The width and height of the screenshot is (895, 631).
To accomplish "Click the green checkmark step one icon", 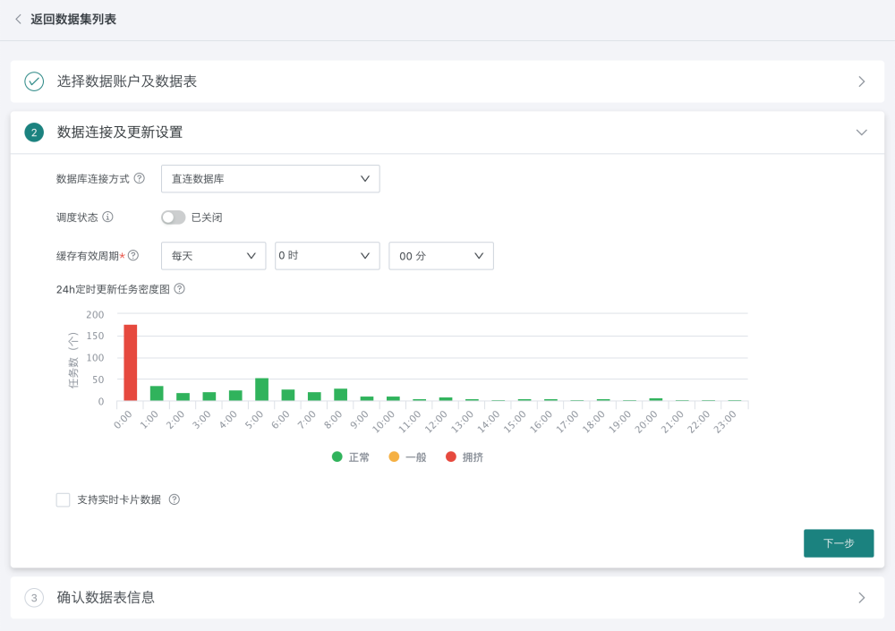I will (x=34, y=81).
